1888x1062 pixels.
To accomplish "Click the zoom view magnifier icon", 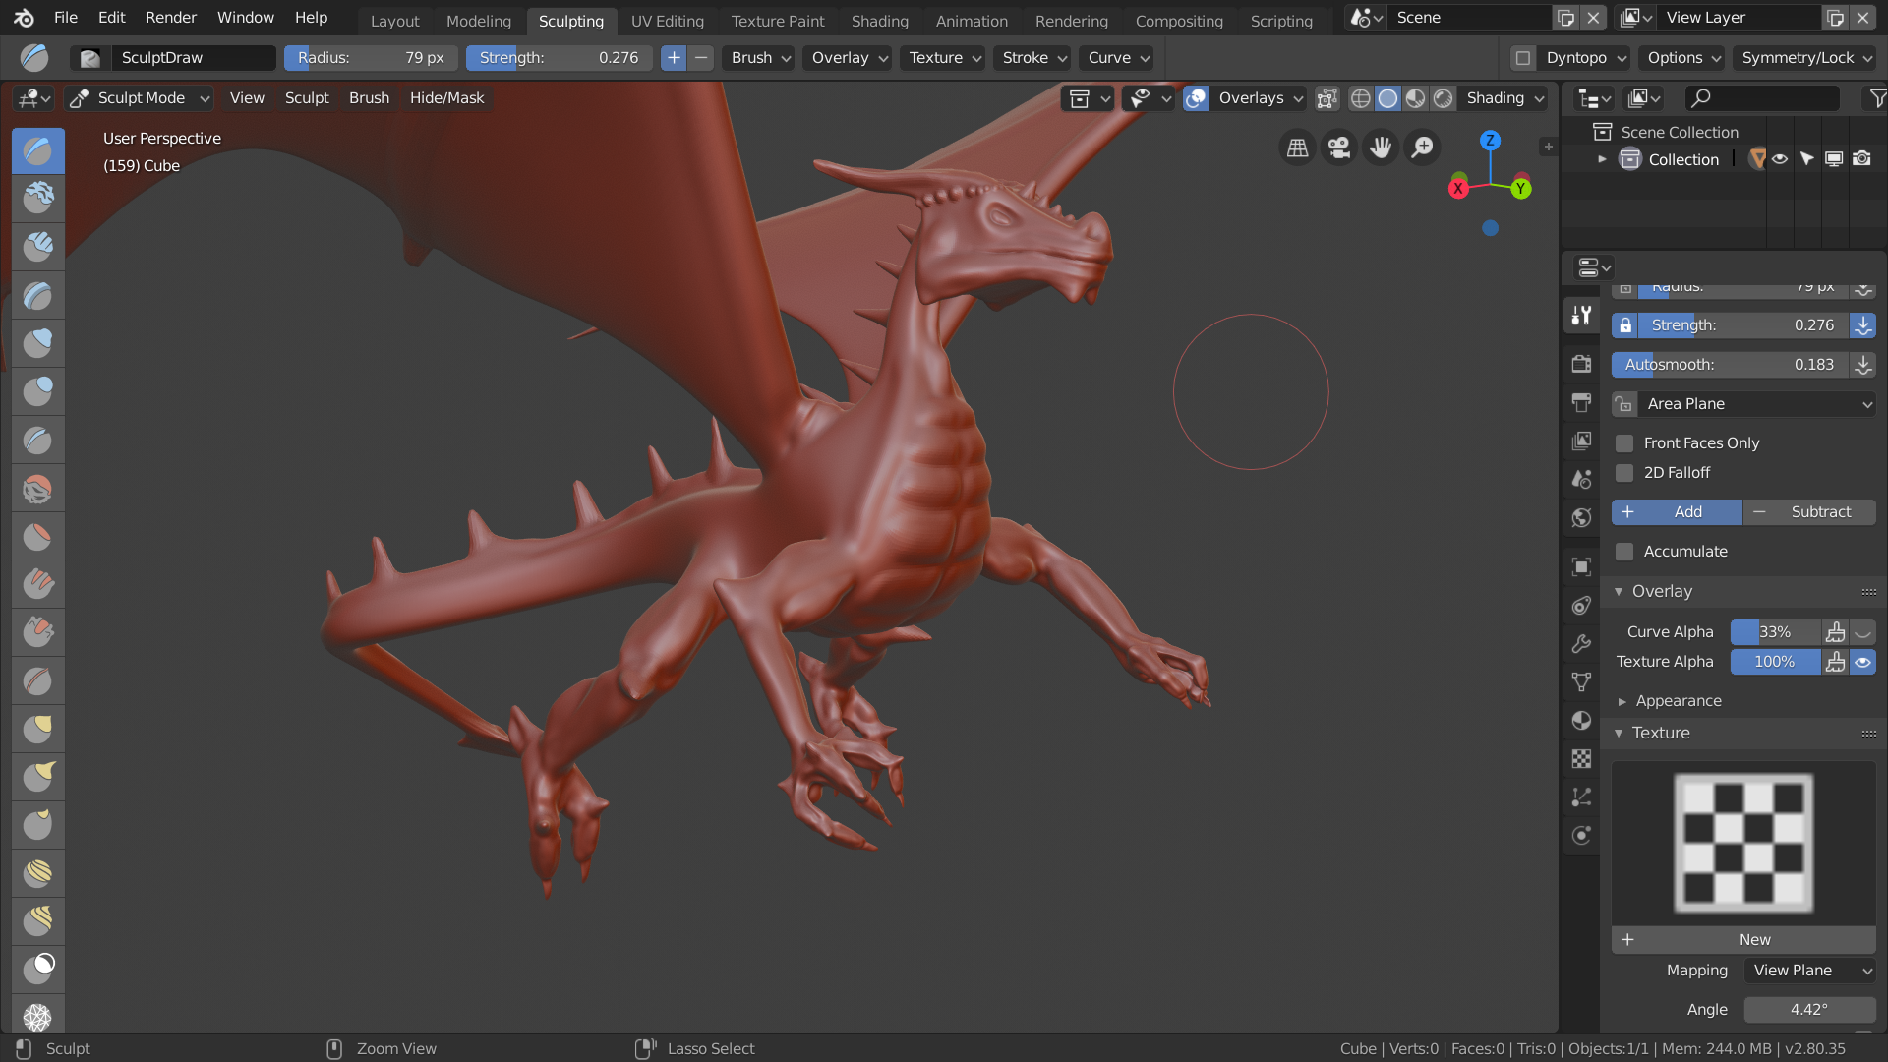I will (x=1422, y=147).
